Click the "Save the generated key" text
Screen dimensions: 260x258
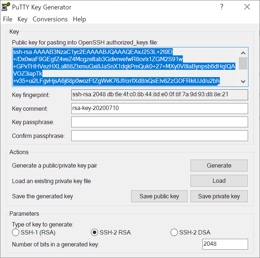42,196
